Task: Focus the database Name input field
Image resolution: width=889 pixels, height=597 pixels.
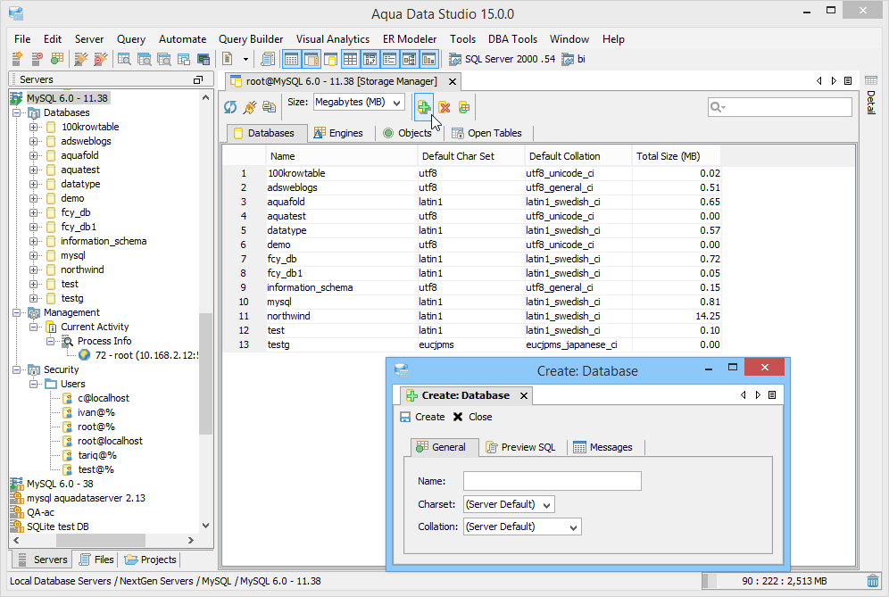Action: point(553,481)
